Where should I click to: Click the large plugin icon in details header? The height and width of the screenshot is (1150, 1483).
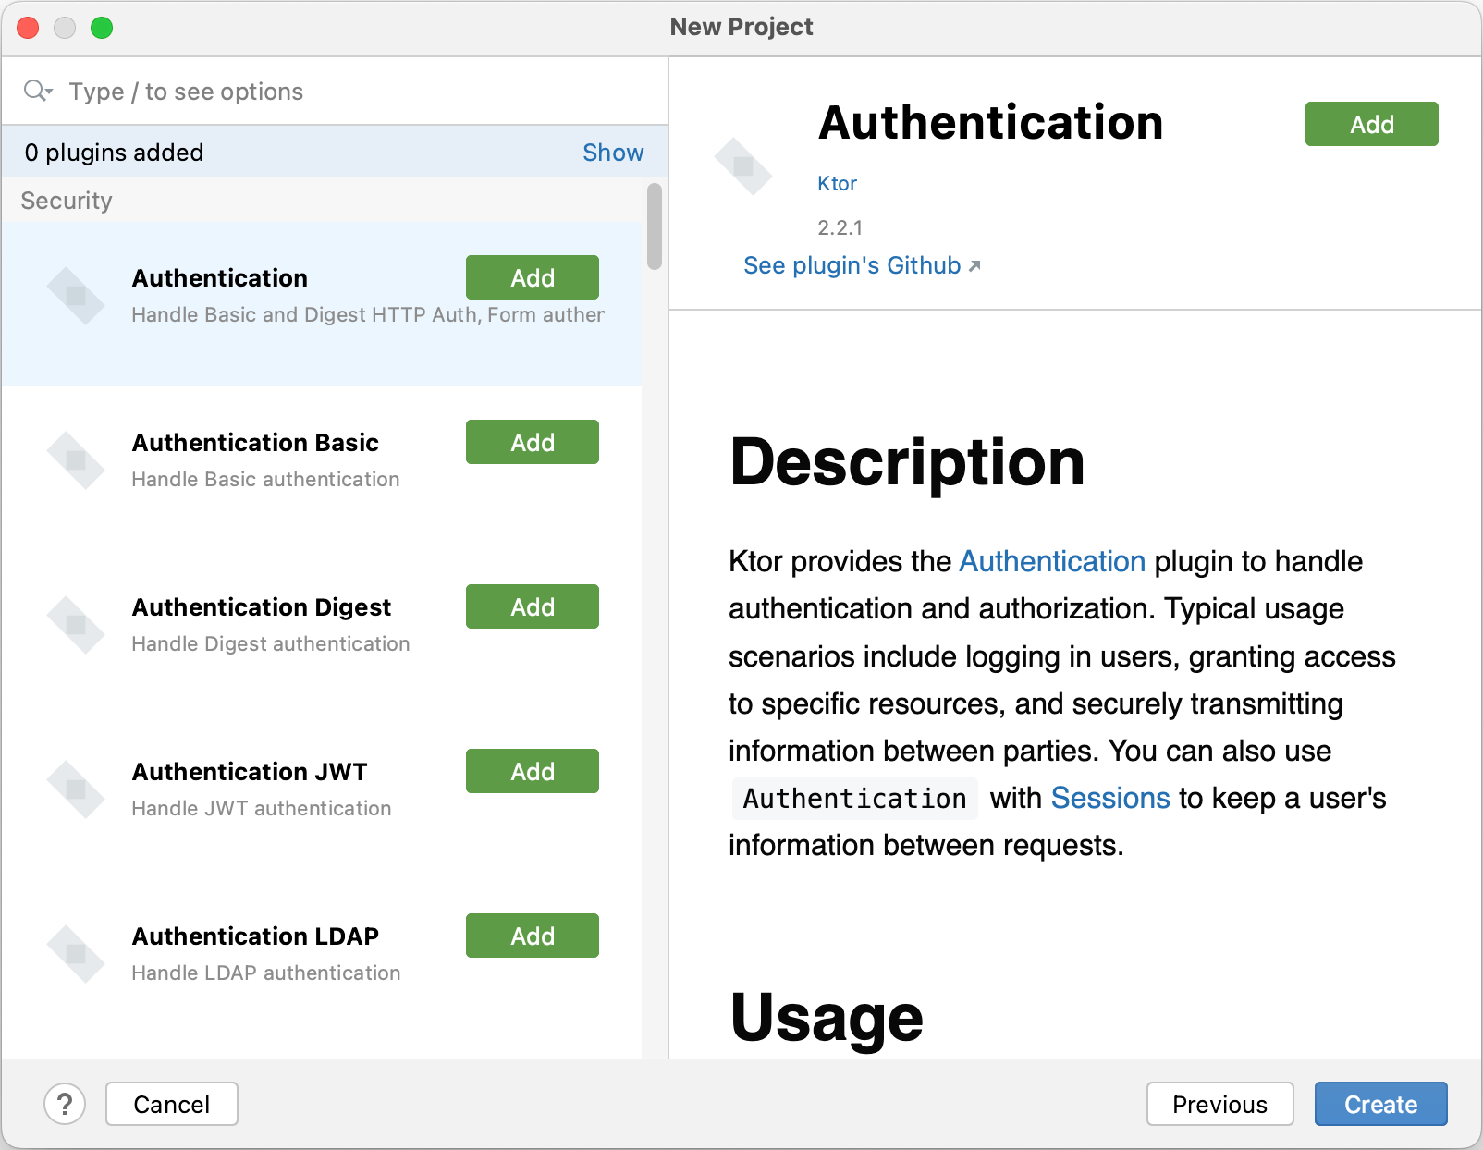click(x=743, y=166)
